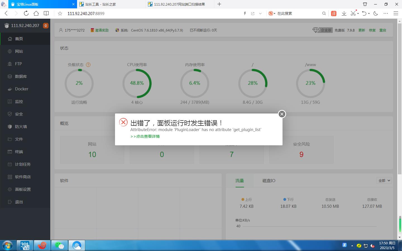Open Docker in the sidebar
This screenshot has height=251, width=402.
[25, 89]
